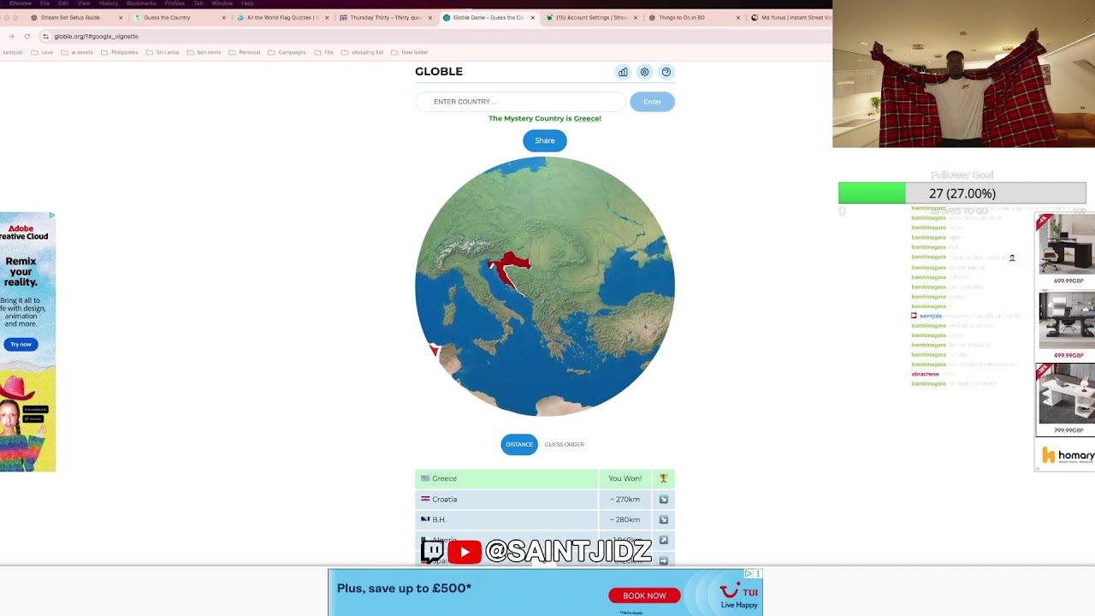Switch to the Md Yunus Instant Street tab
This screenshot has width=1095, height=616.
tap(790, 17)
